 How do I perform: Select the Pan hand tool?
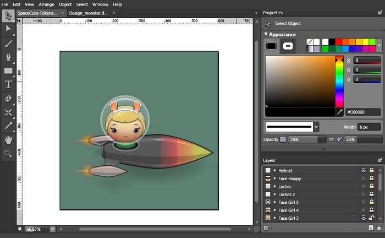tap(8, 140)
